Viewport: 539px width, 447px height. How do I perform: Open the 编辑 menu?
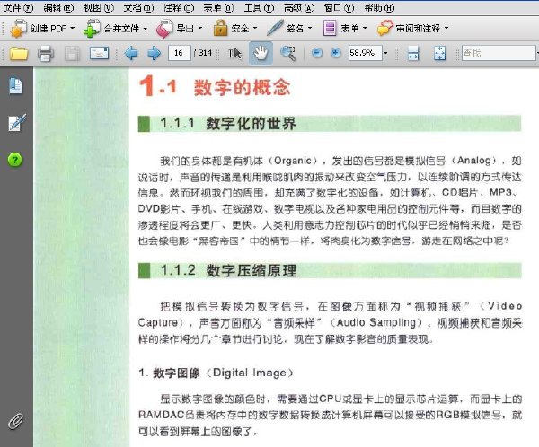tap(58, 7)
